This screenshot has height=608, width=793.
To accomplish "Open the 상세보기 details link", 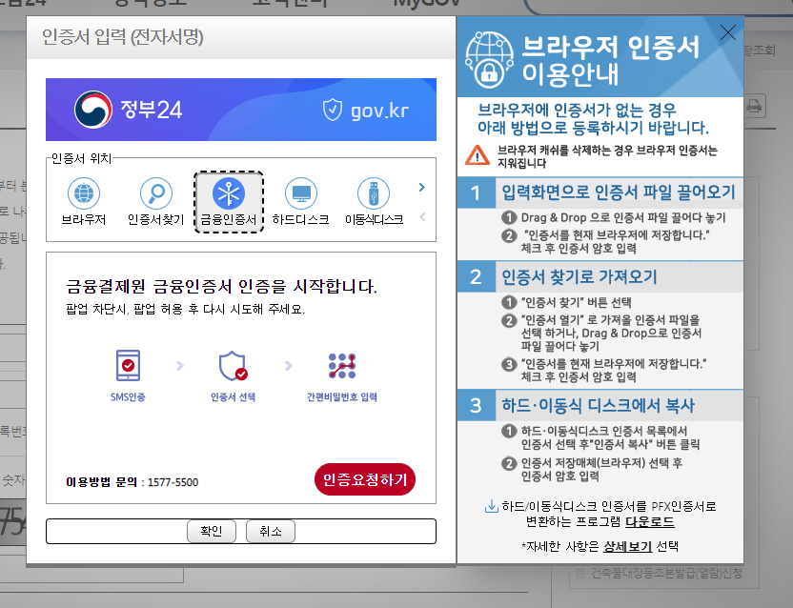I will pyautogui.click(x=627, y=546).
